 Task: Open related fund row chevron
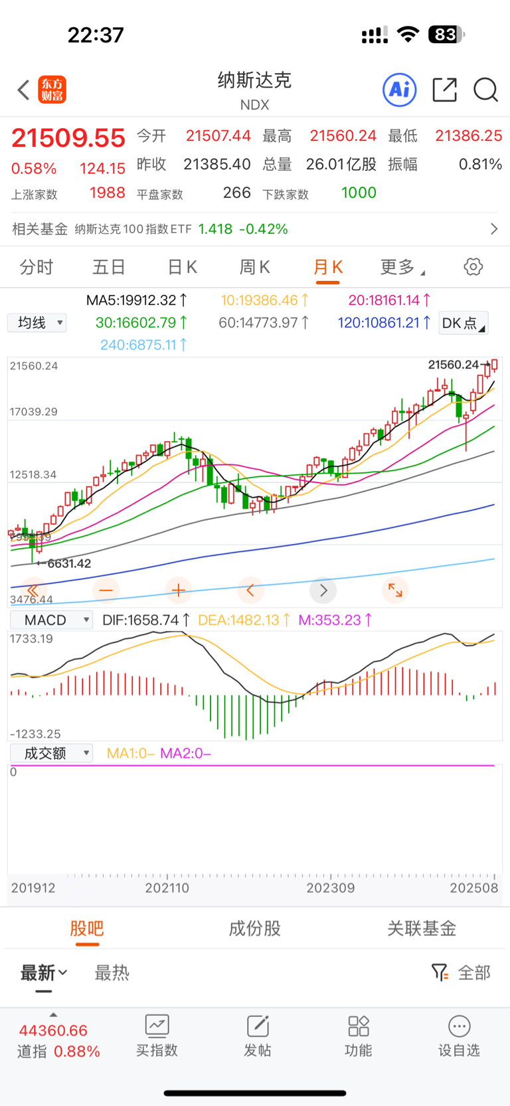[x=493, y=229]
